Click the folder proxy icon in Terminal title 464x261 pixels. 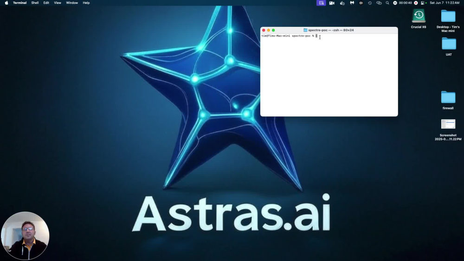305,30
